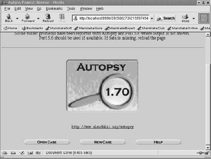Click the page icon in the address bar
The width and height of the screenshot is (211, 159).
(76, 18)
